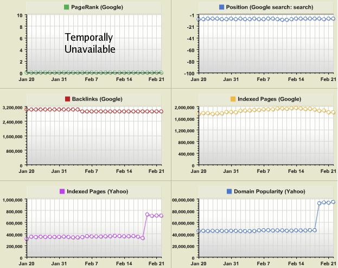This screenshot has height=268, width=338.
Task: Click the first Indexed Pages Yahoo data point
Action: pyautogui.click(x=27, y=239)
